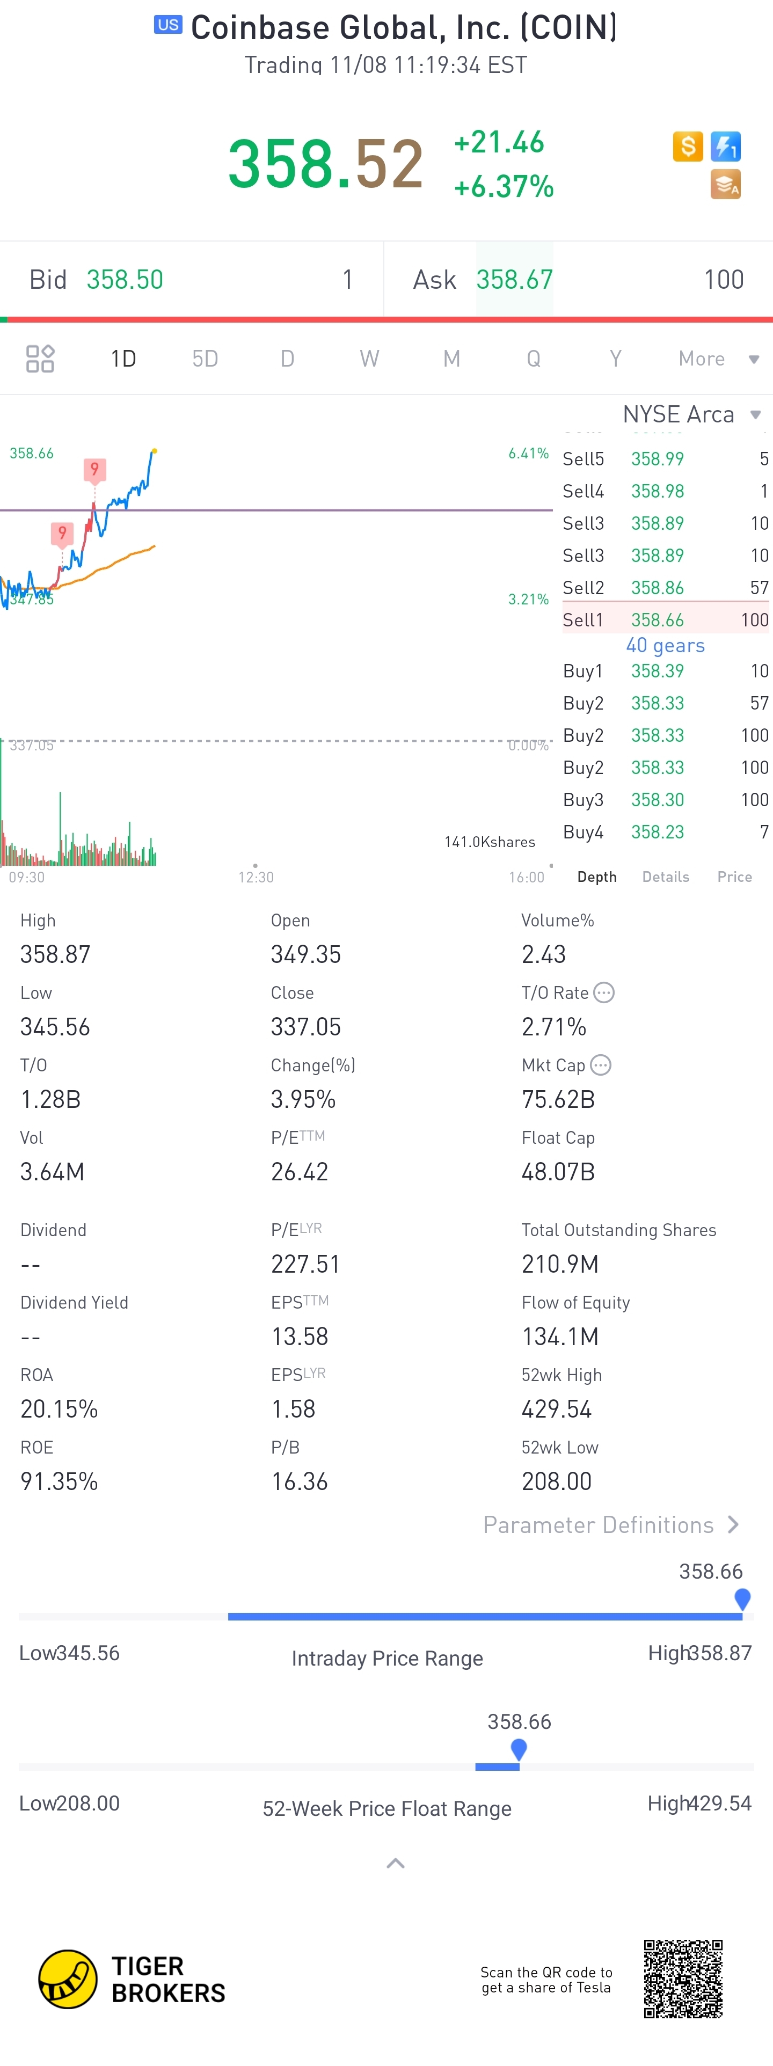Image resolution: width=773 pixels, height=2066 pixels.
Task: Select the 5D chart period
Action: (205, 359)
